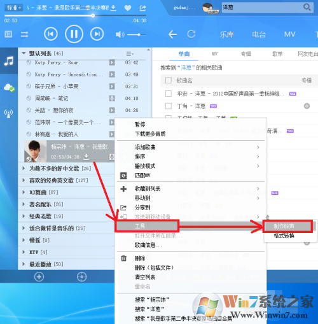The width and height of the screenshot is (318, 324).
Task: Open the 乐库 section
Action: [226, 34]
